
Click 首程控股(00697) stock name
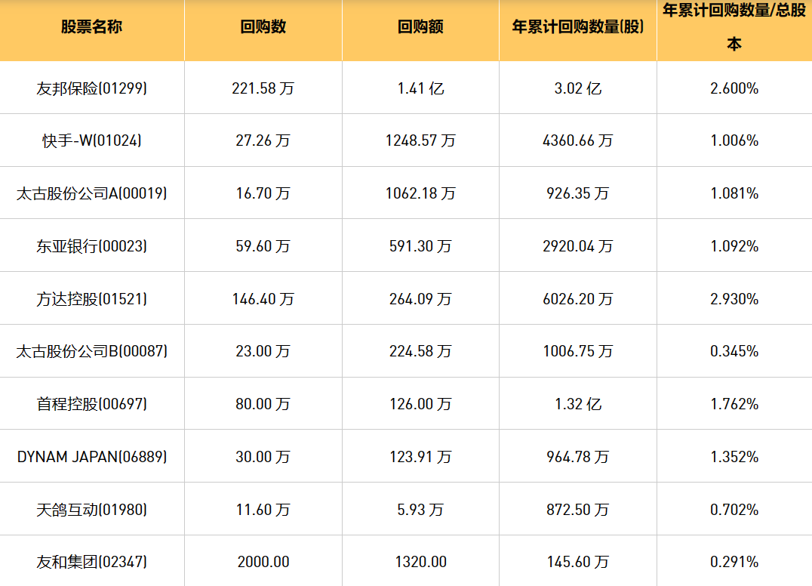91,404
